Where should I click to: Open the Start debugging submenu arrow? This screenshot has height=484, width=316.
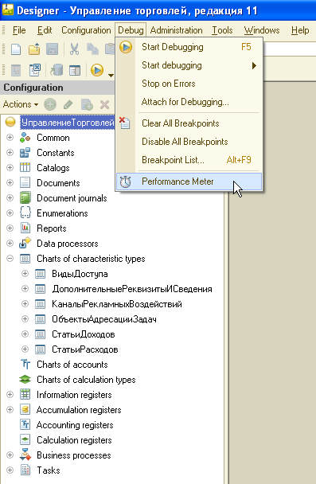(254, 65)
